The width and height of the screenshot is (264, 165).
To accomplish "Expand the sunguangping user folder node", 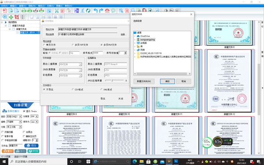I will 135,40.
